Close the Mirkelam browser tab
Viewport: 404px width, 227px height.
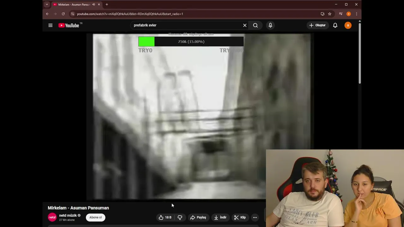pos(99,4)
